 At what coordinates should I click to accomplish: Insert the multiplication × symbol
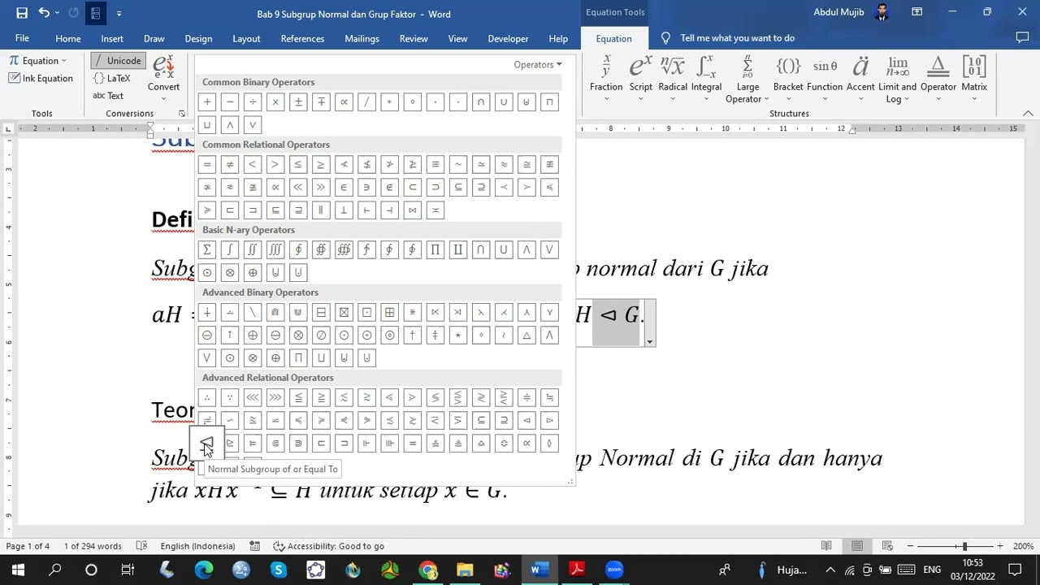tap(275, 102)
